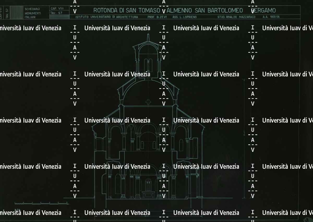Click the 'SCHEDARIO MONUMENTI ITALIANI' label box

tap(33, 13)
